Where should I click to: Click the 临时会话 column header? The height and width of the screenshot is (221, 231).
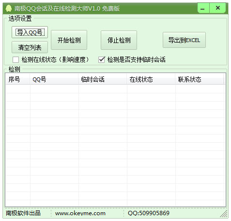[x=103, y=79]
